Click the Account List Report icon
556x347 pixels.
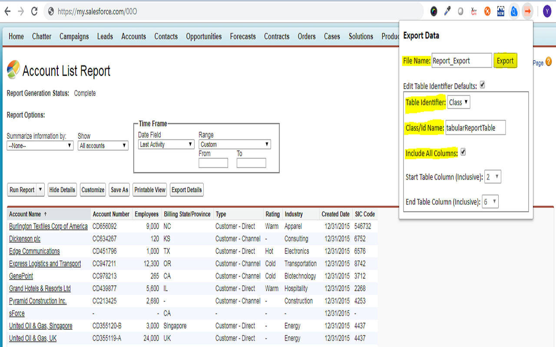13,69
